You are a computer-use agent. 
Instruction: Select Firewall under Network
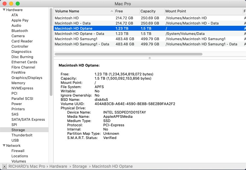click(18, 151)
